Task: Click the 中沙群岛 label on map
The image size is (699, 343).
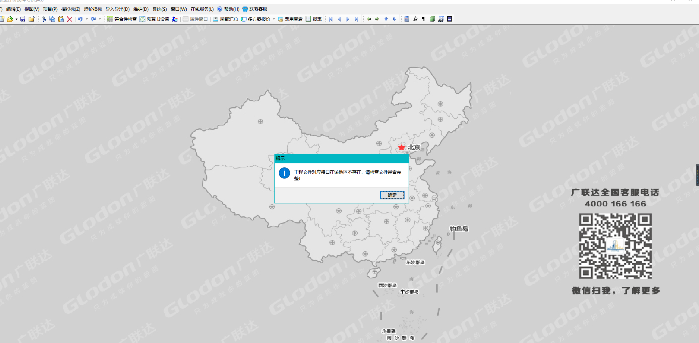Action: point(409,292)
